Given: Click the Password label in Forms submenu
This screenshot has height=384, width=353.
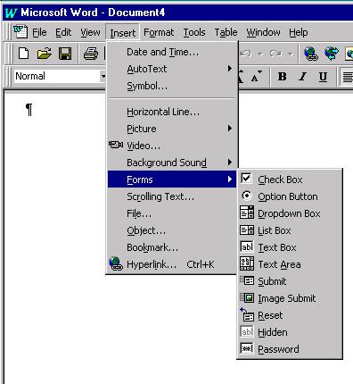Looking at the screenshot, I should [x=278, y=349].
